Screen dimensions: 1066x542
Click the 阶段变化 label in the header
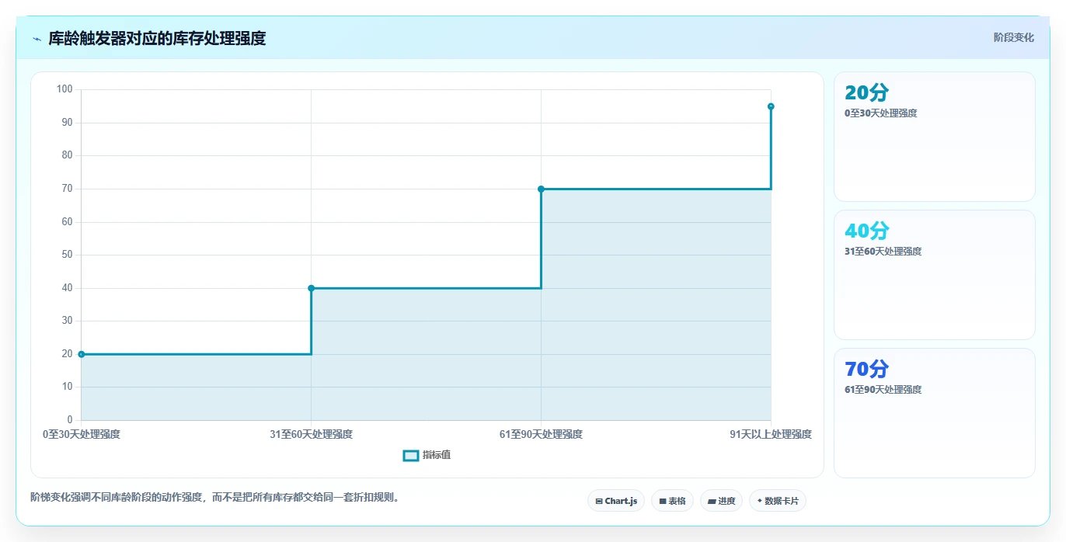coord(1013,37)
